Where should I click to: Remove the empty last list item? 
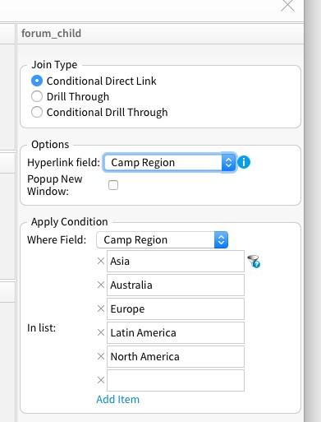point(101,380)
